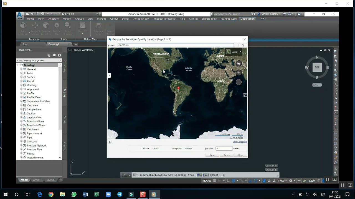Screen dimensions: 355x199
Task: Toggle ortho mode in the status bar
Action: pos(228,181)
